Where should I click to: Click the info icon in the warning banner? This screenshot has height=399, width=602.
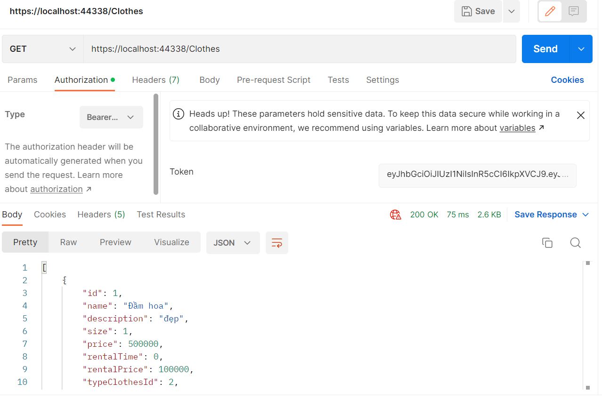[178, 113]
